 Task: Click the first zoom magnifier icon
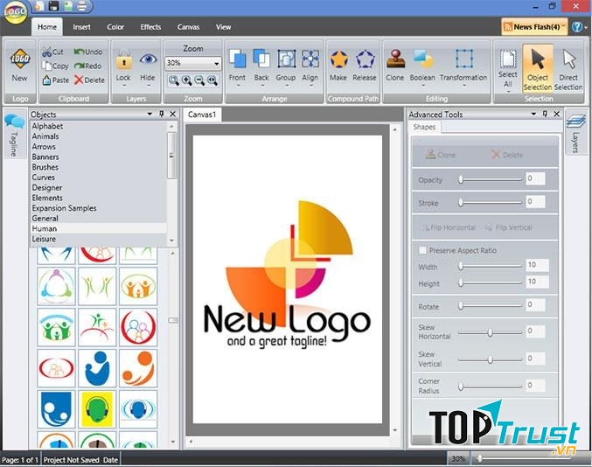click(x=174, y=80)
